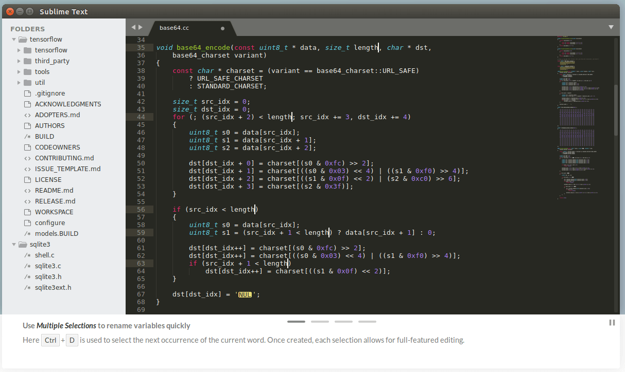
Task: Pause the rotating tips carousel
Action: [x=612, y=323]
